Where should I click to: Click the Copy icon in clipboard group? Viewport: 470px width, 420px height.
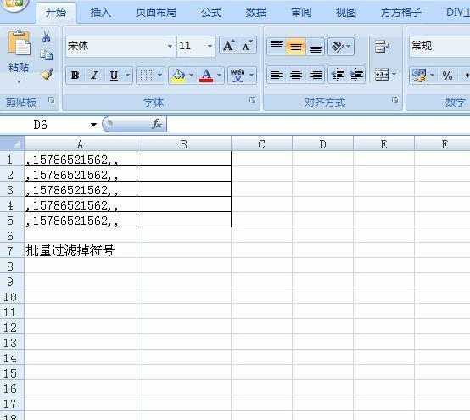pos(47,55)
